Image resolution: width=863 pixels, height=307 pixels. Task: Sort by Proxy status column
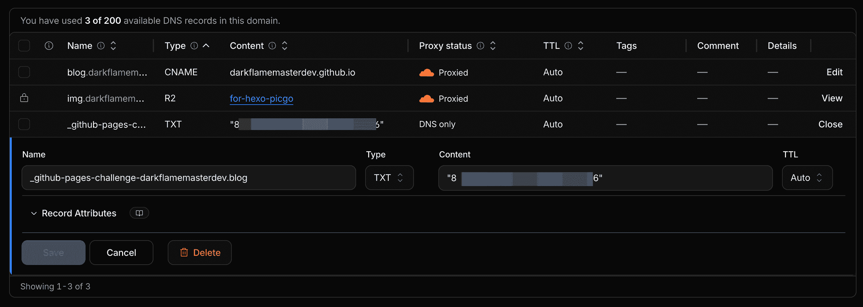click(x=493, y=46)
